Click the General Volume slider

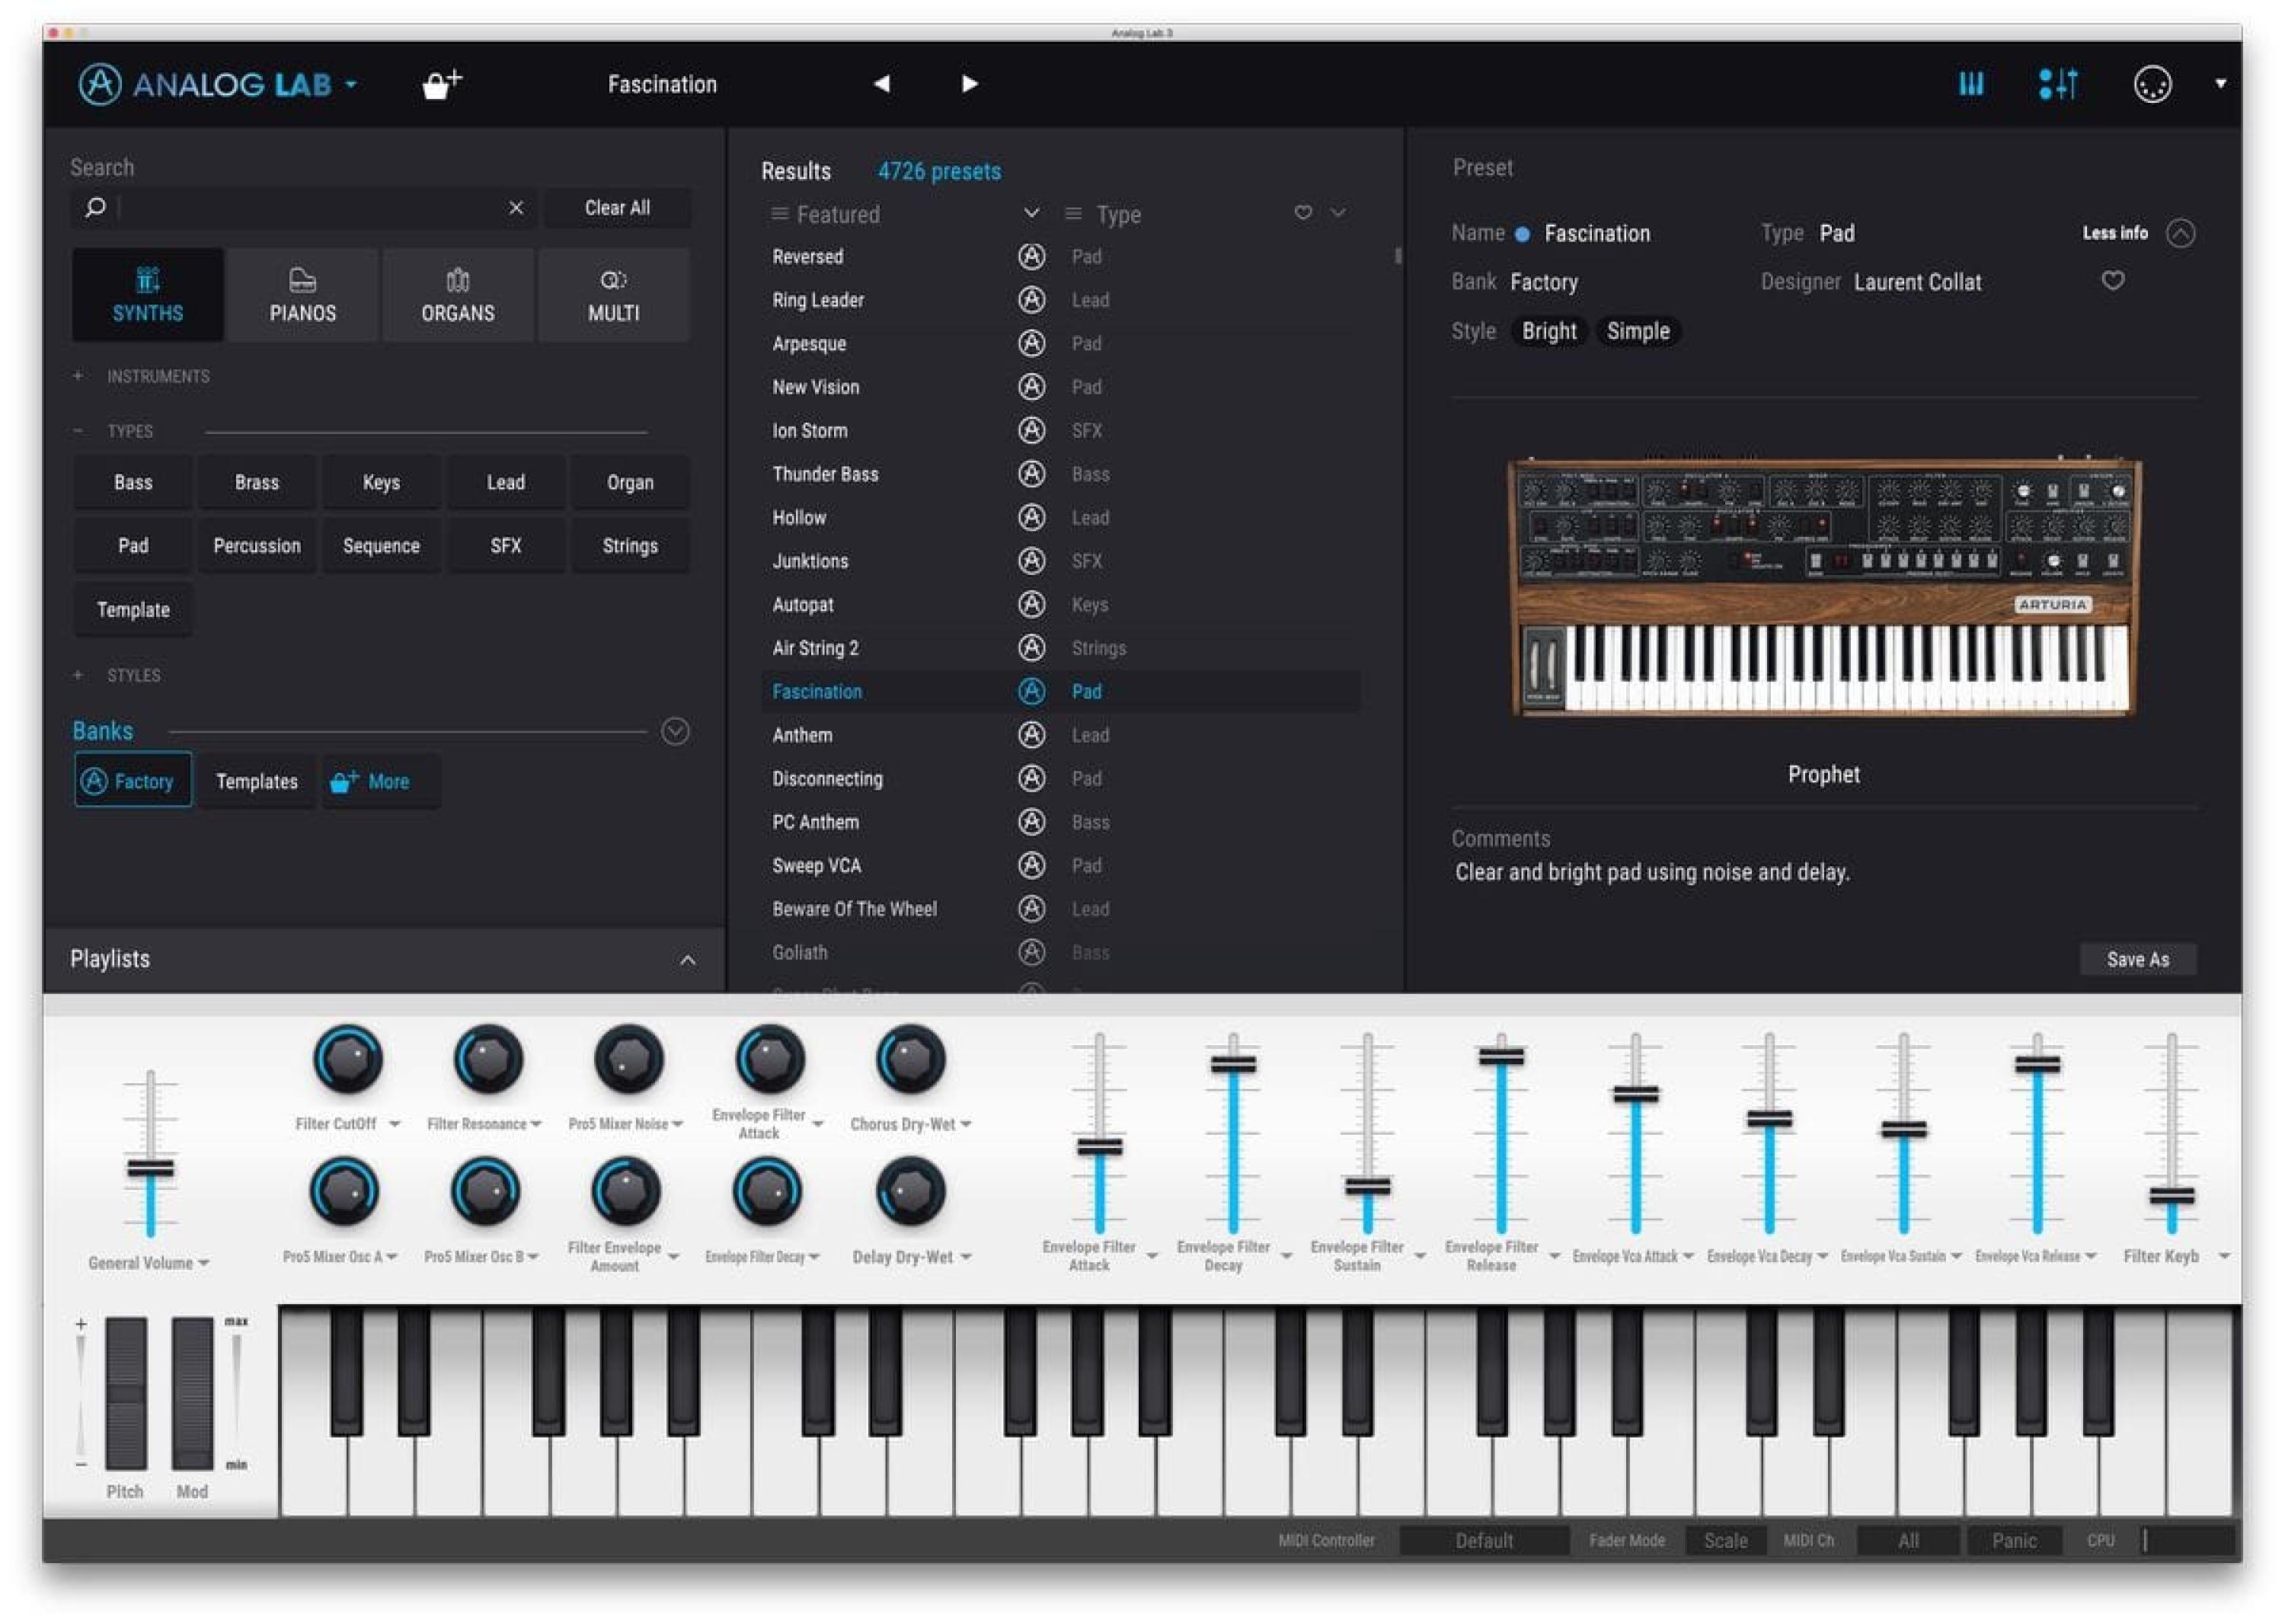point(150,1167)
